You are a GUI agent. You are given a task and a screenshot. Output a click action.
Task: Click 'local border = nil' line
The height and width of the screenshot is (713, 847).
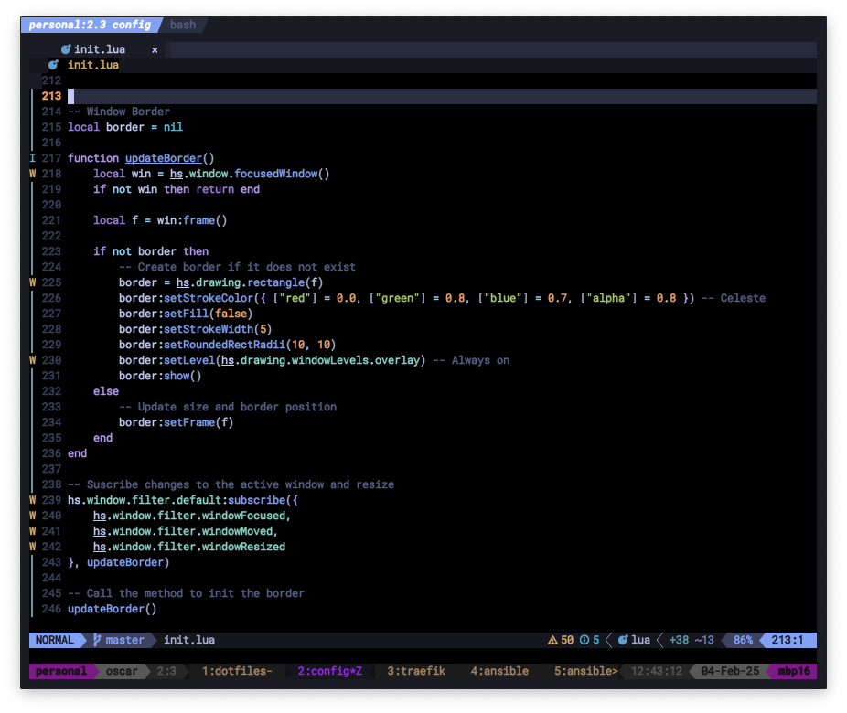click(125, 127)
